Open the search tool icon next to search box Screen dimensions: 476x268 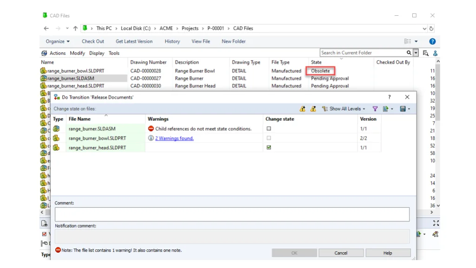coord(425,53)
